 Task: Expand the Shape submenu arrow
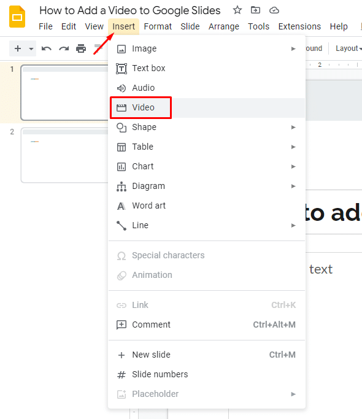click(293, 127)
